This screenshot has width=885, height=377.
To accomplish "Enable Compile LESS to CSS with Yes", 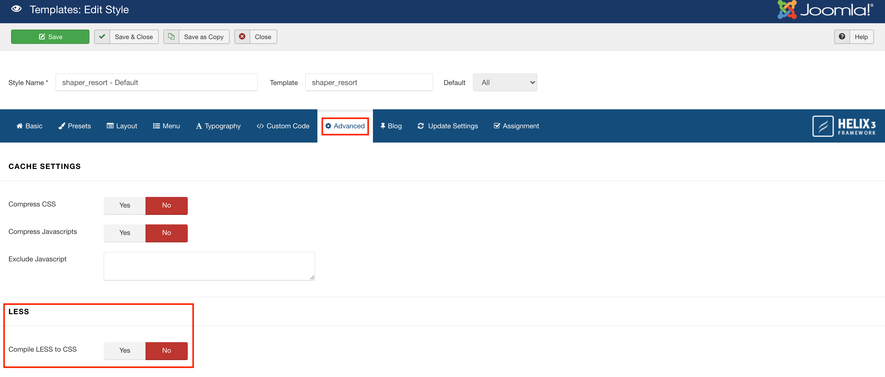I will 124,350.
